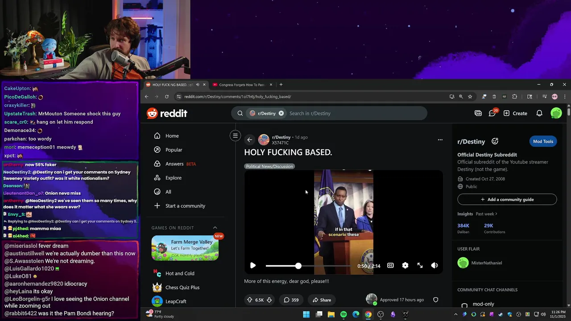Change Insights period Past week
The height and width of the screenshot is (321, 571).
(x=486, y=214)
